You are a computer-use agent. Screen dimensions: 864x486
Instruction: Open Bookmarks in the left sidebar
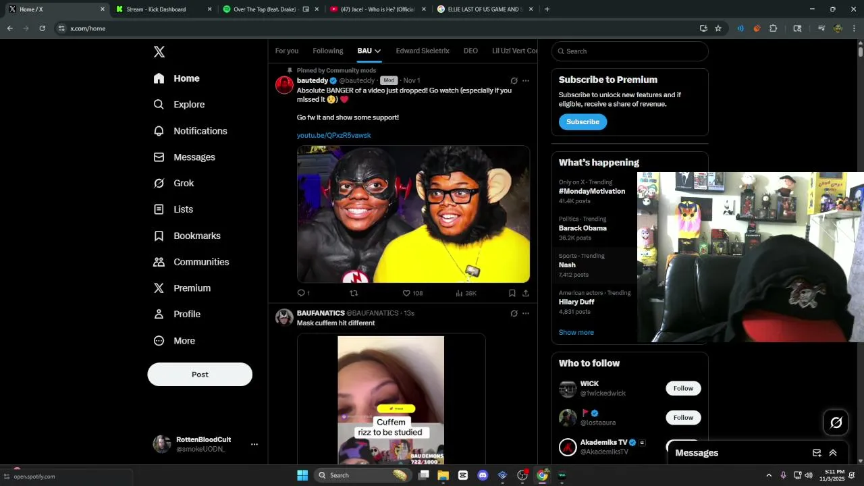(x=187, y=236)
